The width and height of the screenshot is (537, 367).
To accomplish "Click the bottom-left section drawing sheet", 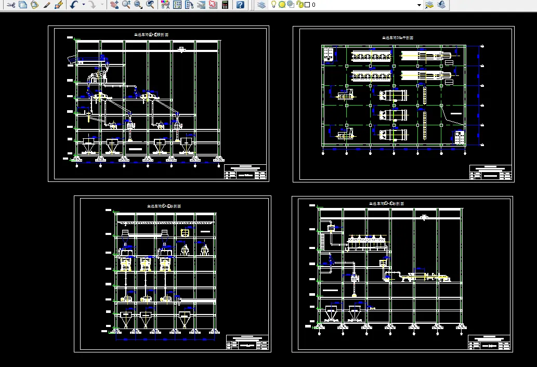I will [x=173, y=274].
